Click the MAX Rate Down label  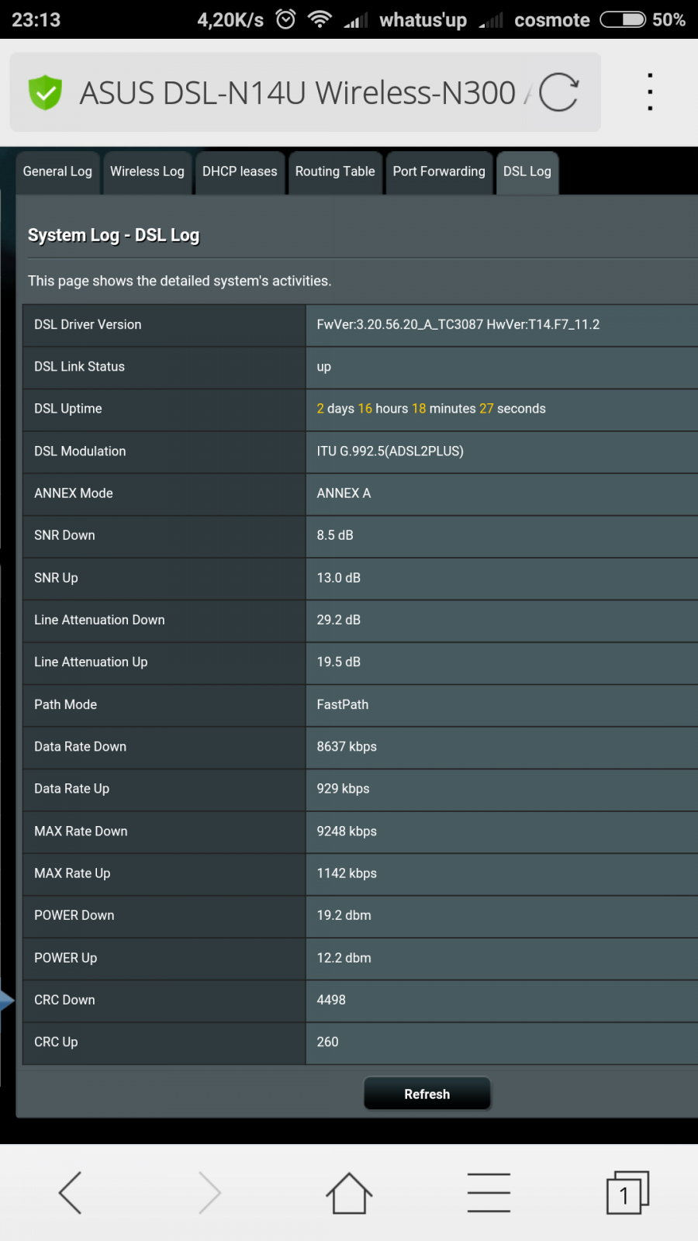coord(81,831)
